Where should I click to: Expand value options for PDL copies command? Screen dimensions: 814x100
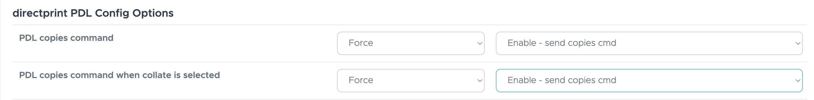(x=649, y=43)
